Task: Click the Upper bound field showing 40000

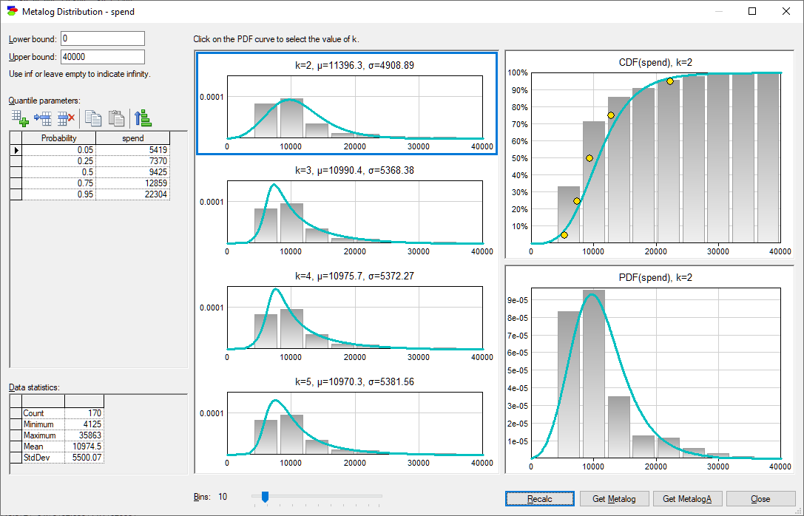Action: (x=103, y=57)
